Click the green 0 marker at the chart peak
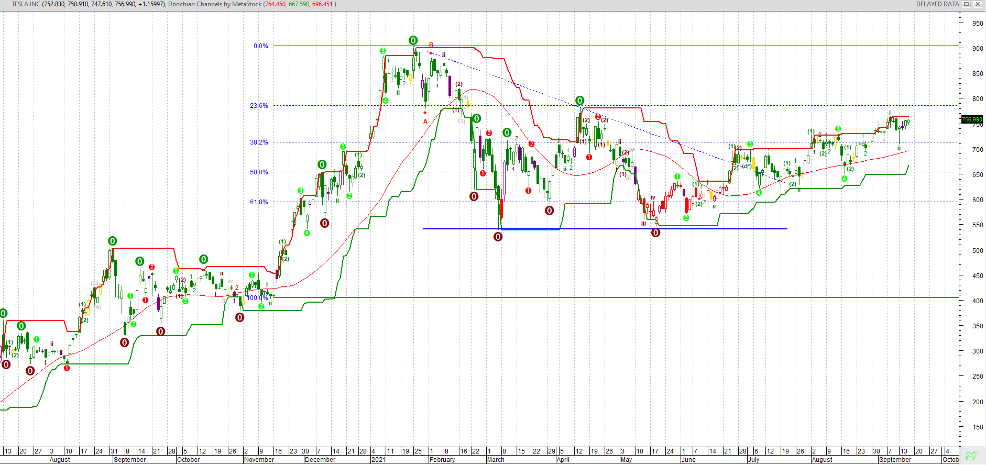The width and height of the screenshot is (986, 465). click(x=413, y=40)
